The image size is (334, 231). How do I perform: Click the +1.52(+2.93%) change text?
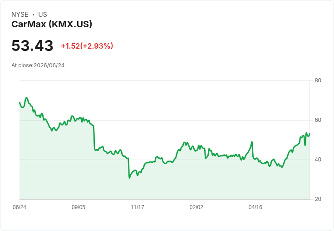point(87,46)
